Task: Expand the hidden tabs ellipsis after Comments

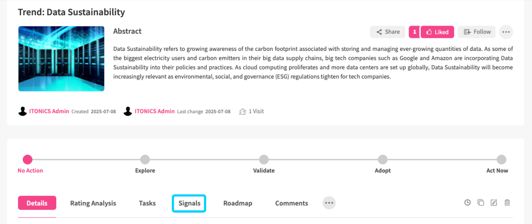Action: point(329,203)
